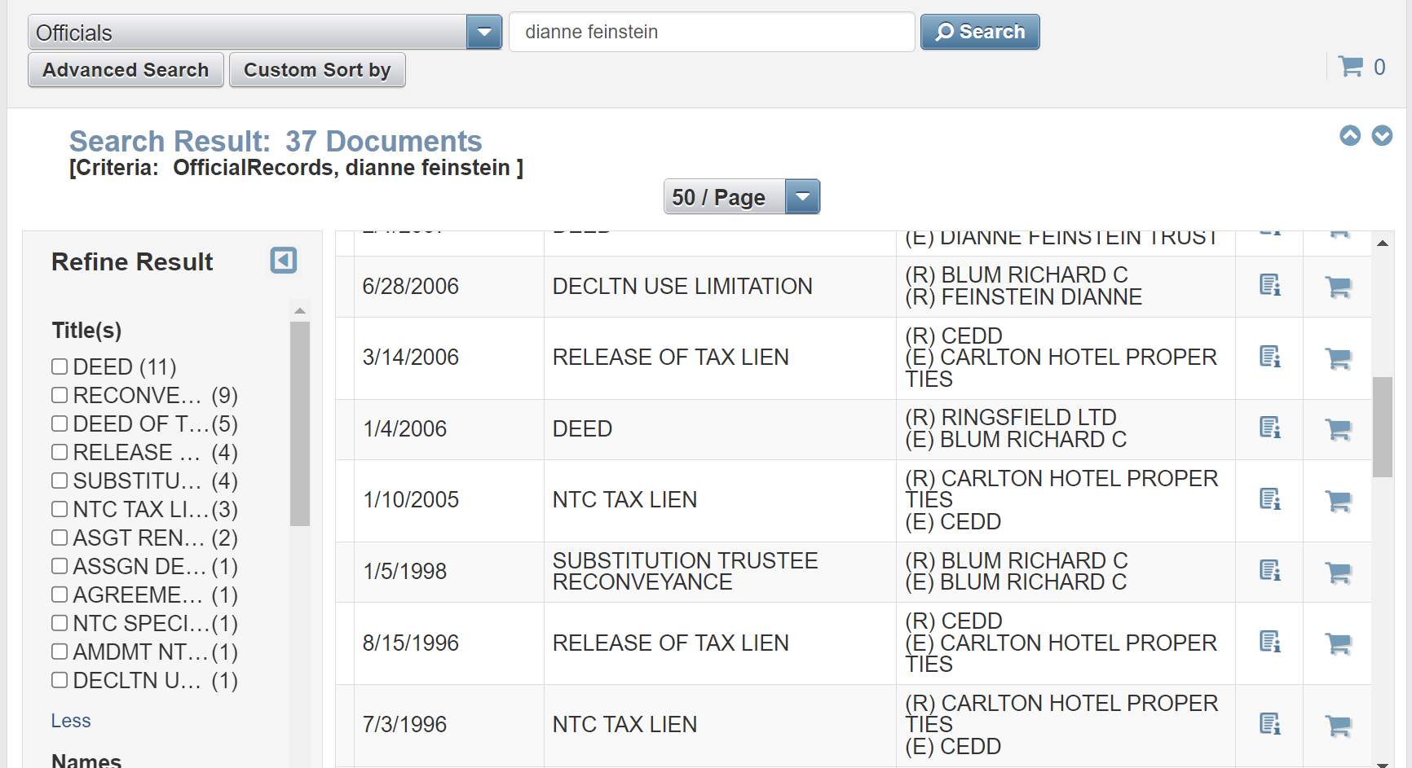Click SUBSTITUTION TRUSTEE RECONVEYANCE text
Image resolution: width=1412 pixels, height=768 pixels.
click(685, 571)
